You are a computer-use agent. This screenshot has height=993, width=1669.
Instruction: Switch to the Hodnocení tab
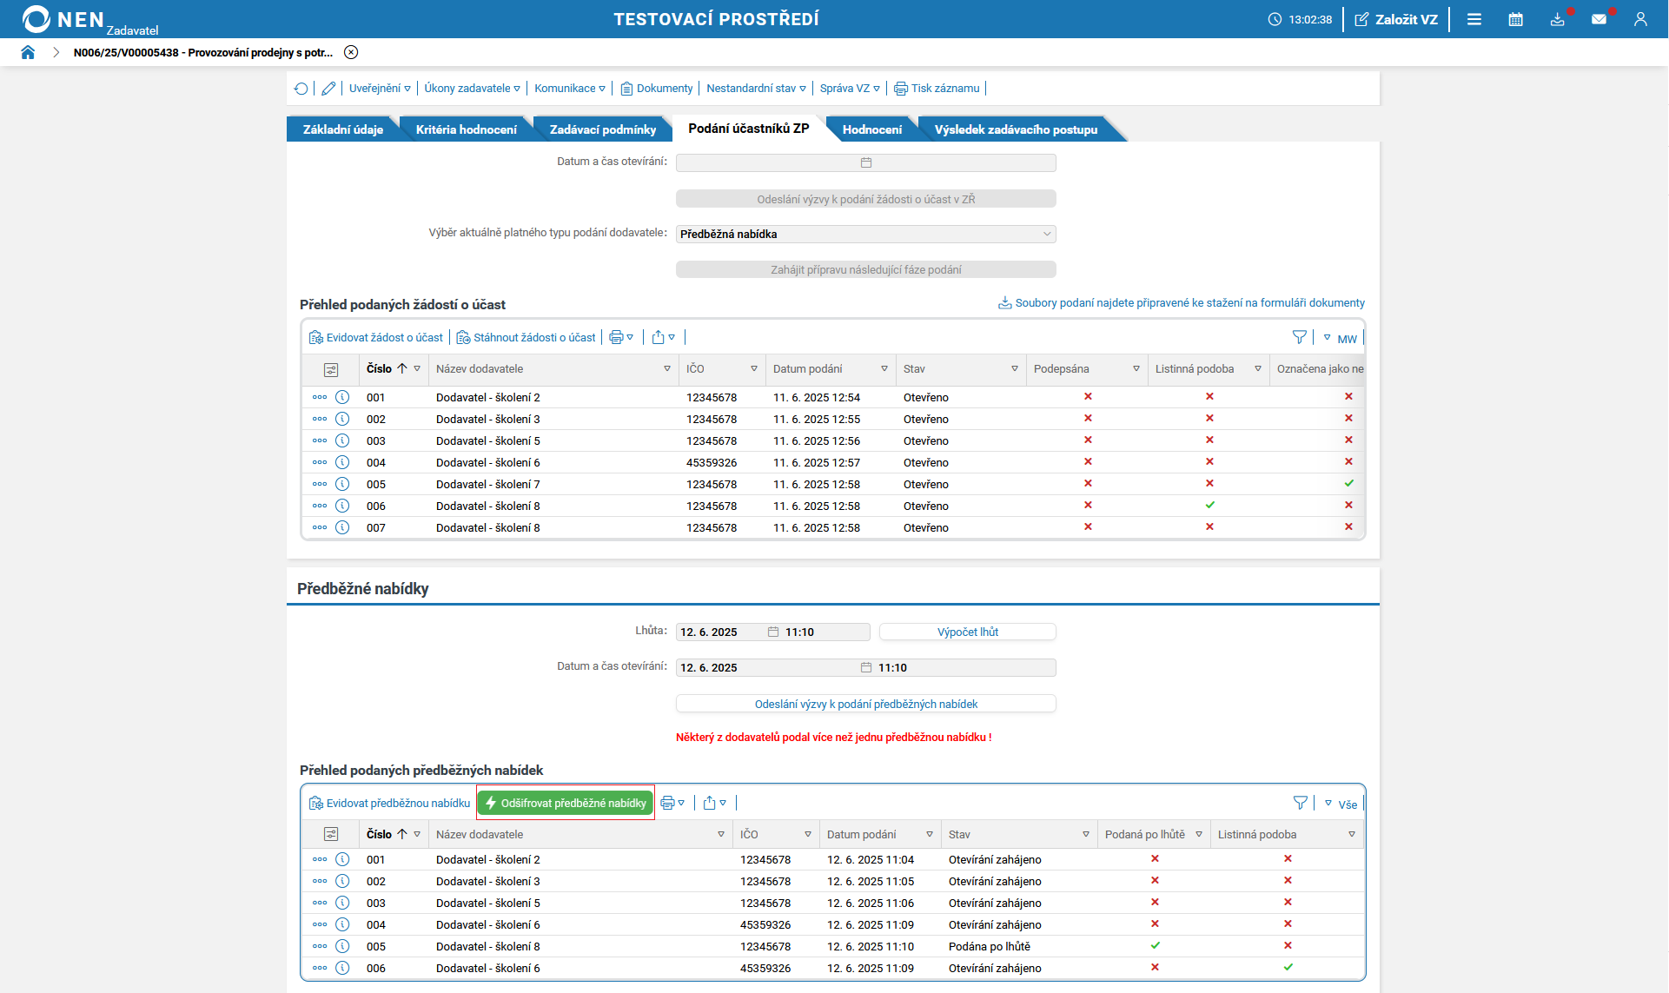[x=871, y=129]
